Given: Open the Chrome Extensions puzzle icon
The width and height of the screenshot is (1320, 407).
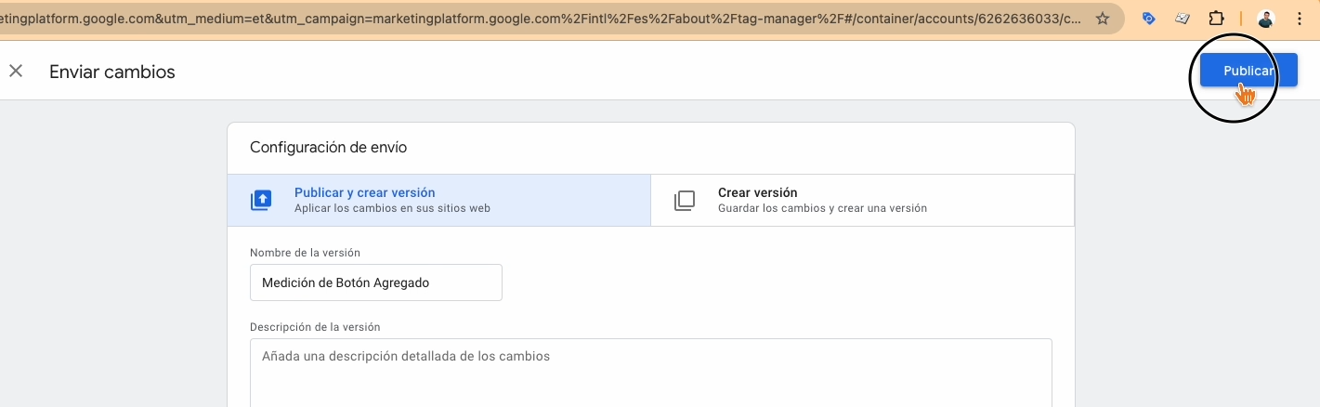Looking at the screenshot, I should (1216, 19).
